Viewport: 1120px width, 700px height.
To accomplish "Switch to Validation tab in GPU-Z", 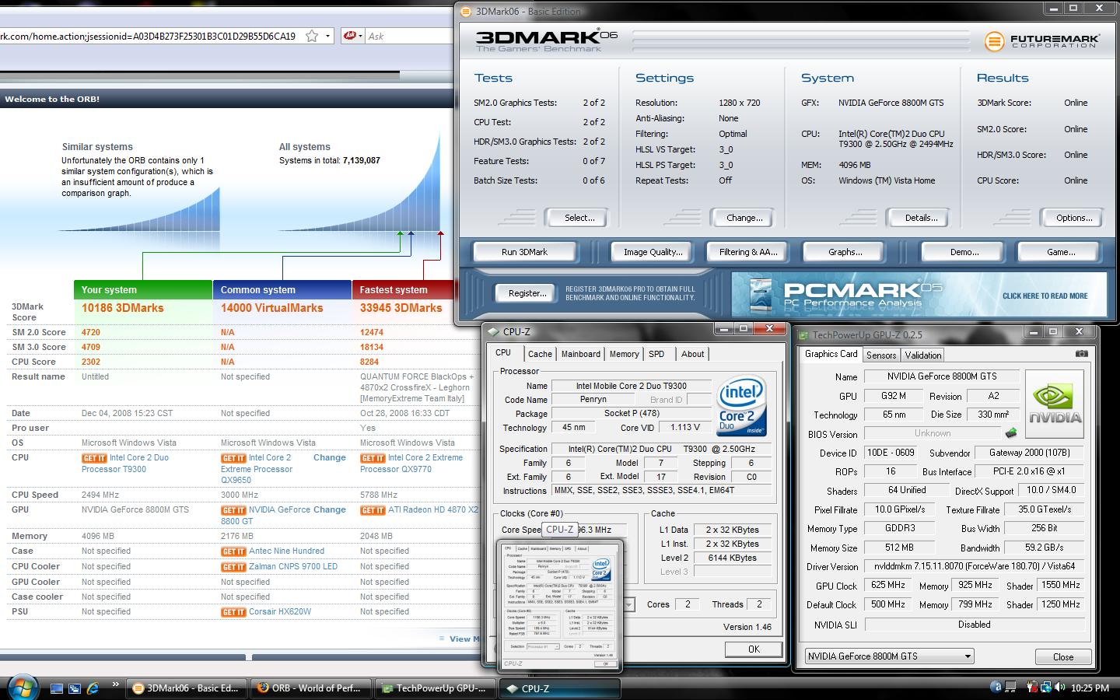I will (923, 355).
